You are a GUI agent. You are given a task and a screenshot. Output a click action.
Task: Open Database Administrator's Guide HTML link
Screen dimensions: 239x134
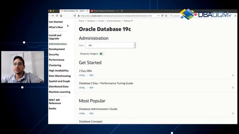[x=82, y=114]
